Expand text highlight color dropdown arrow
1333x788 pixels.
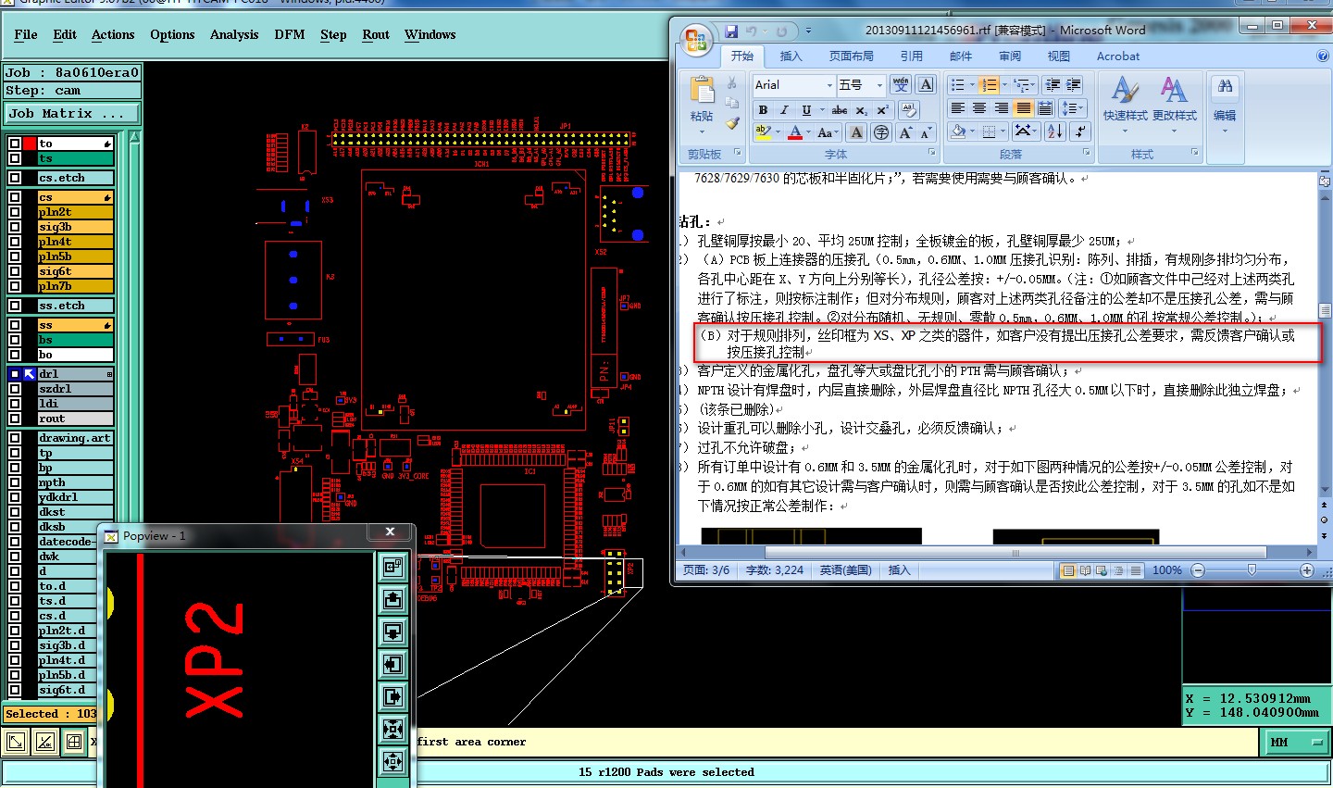pyautogui.click(x=778, y=133)
